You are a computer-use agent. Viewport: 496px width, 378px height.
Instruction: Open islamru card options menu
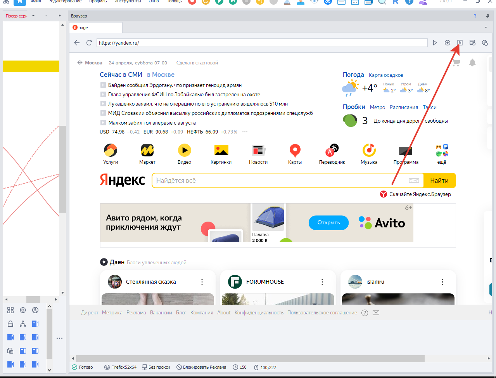point(442,282)
